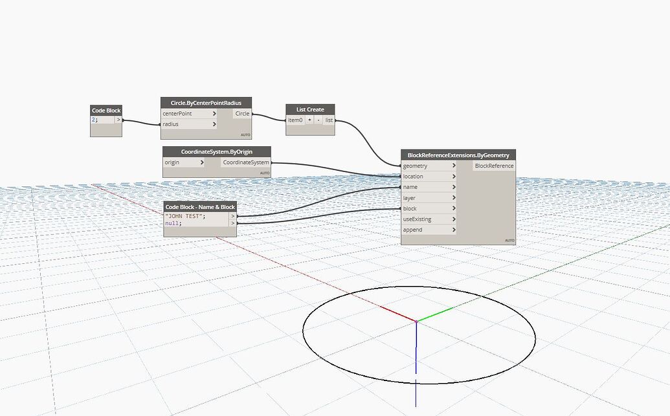Click the geometry input port chevron
Screen dimensions: 670x416
click(x=452, y=166)
